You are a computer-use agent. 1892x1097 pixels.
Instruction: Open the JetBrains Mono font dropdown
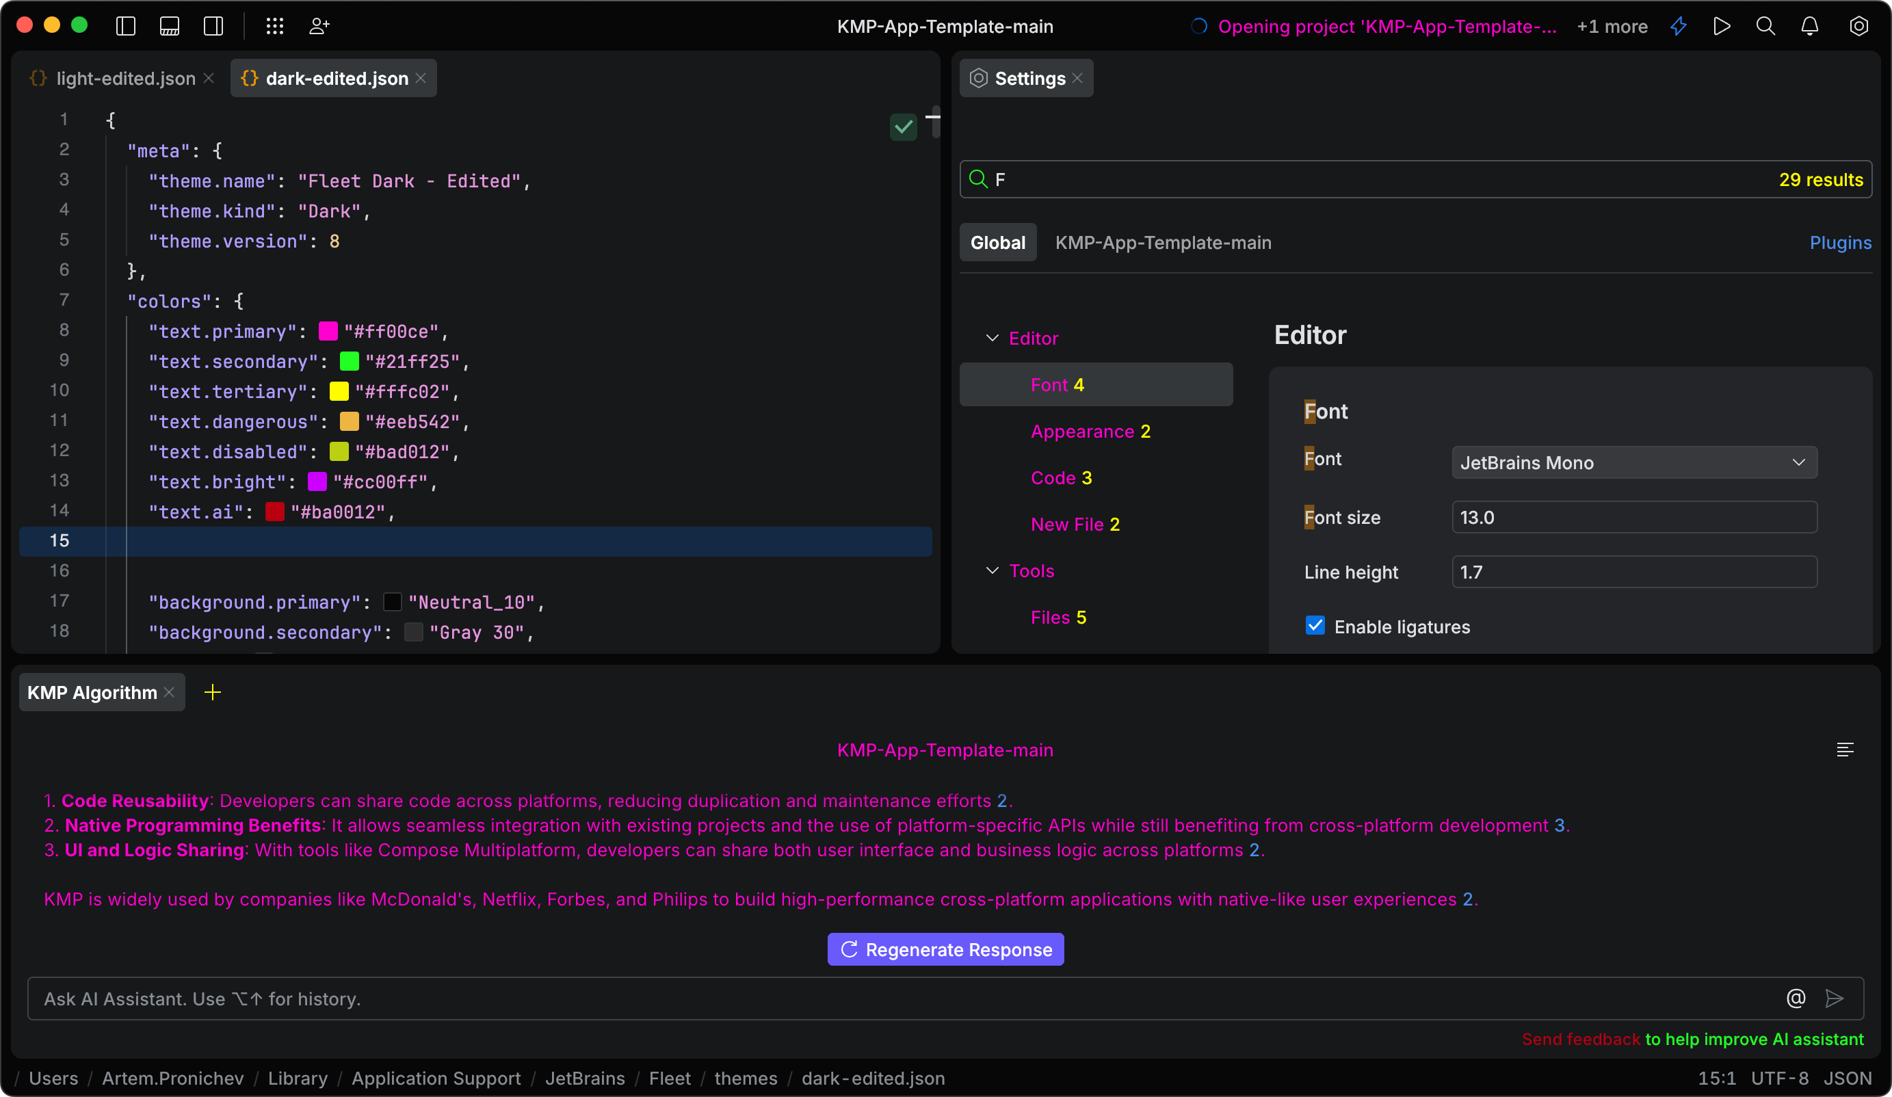1633,462
